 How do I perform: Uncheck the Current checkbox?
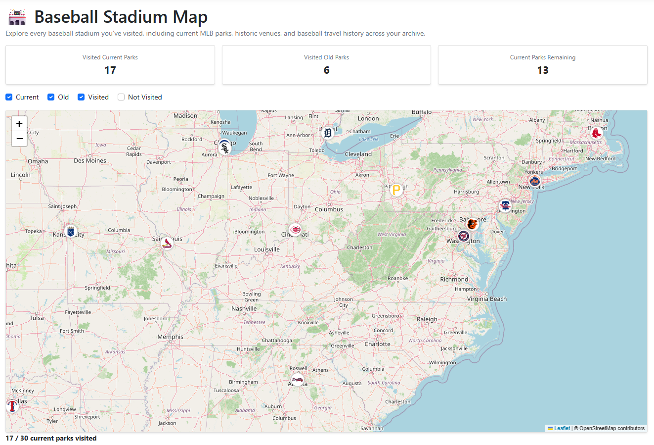tap(9, 97)
